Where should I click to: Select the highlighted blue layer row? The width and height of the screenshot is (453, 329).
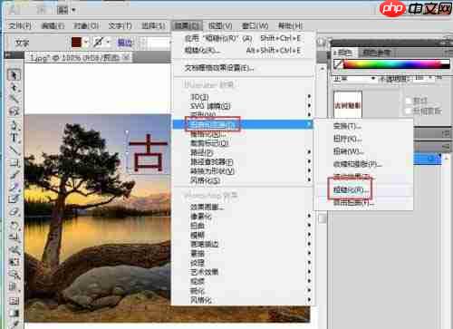pos(428,159)
